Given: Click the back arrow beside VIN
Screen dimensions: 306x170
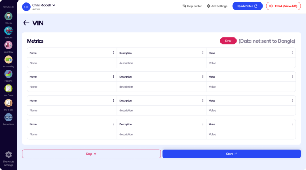Looking at the screenshot, I should point(26,23).
